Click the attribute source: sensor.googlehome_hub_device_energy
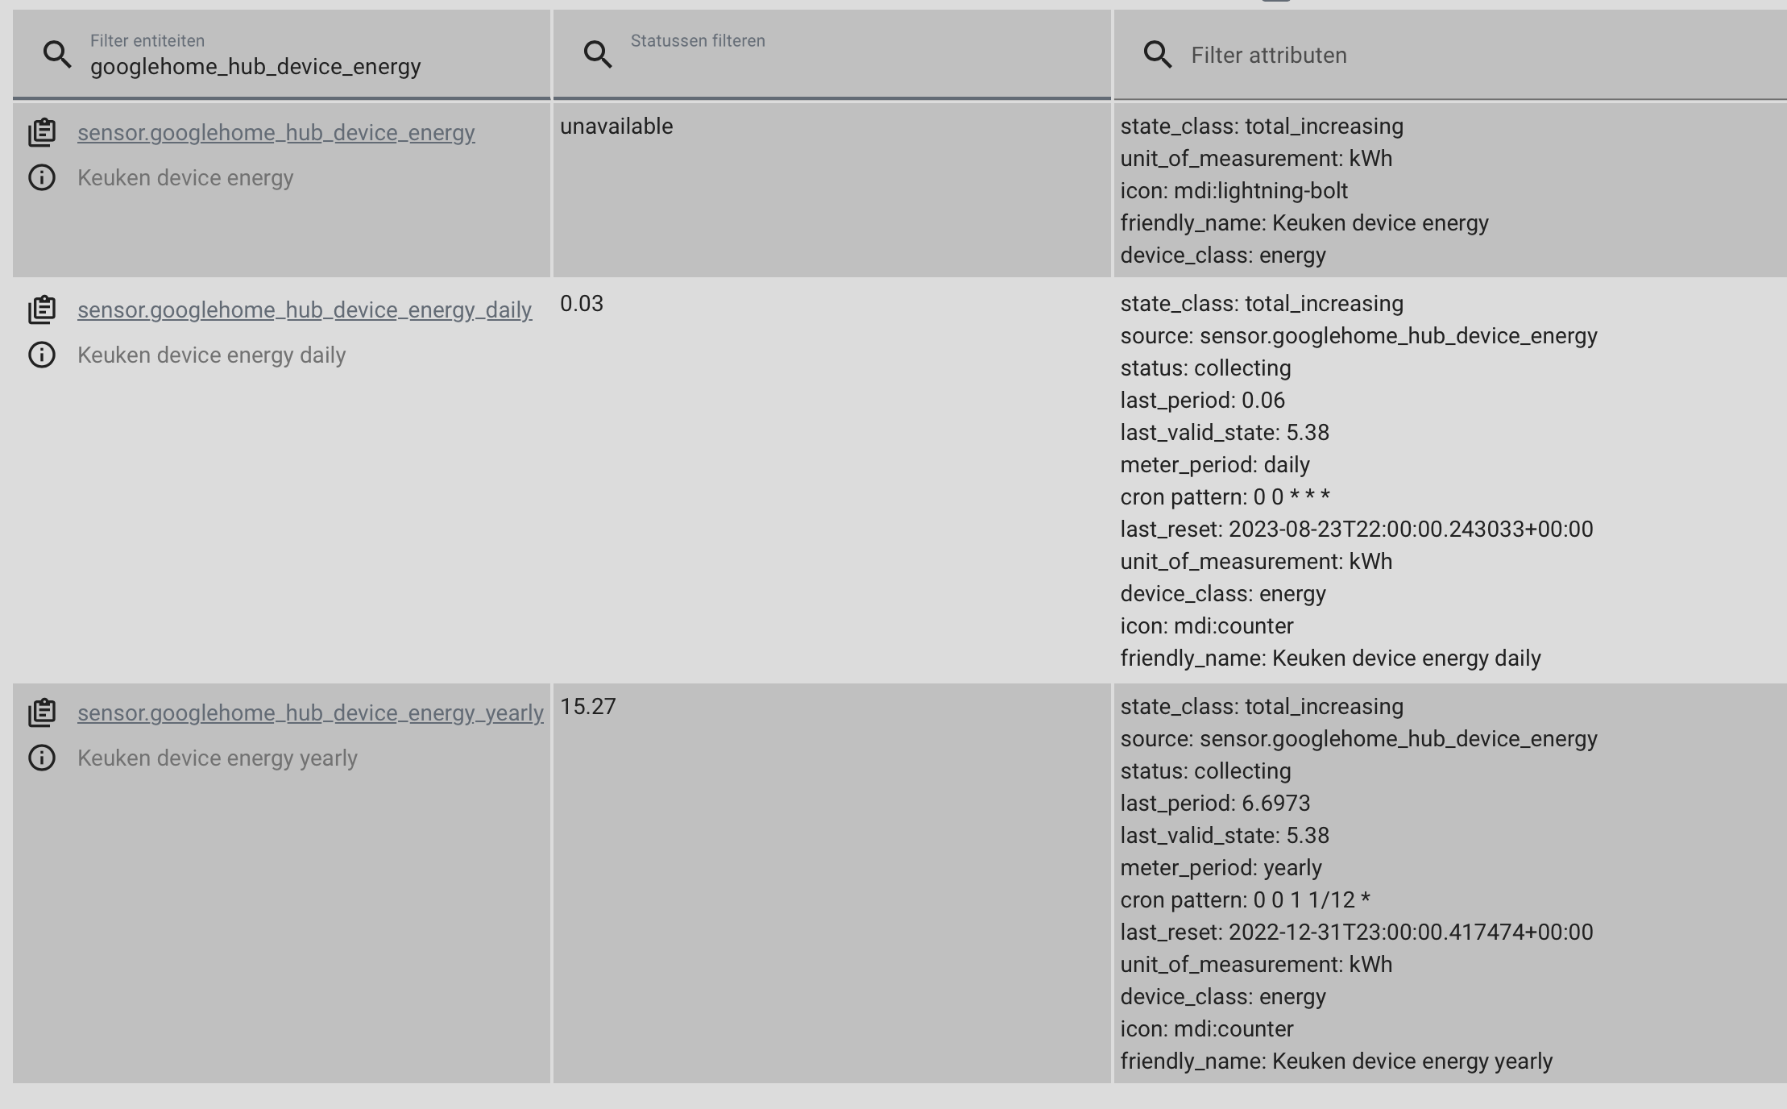The image size is (1787, 1109). coord(1357,335)
